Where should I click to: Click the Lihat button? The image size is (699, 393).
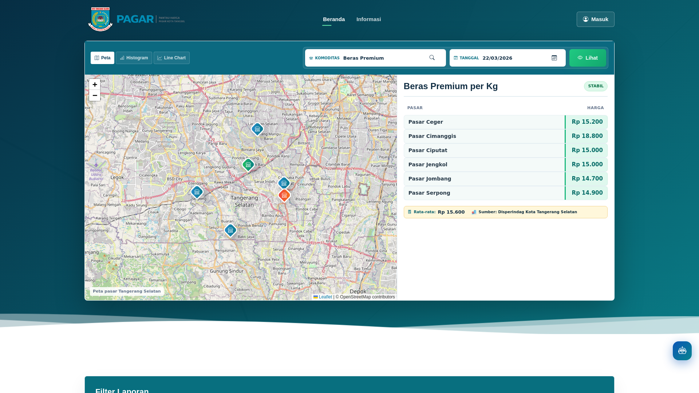point(588,58)
